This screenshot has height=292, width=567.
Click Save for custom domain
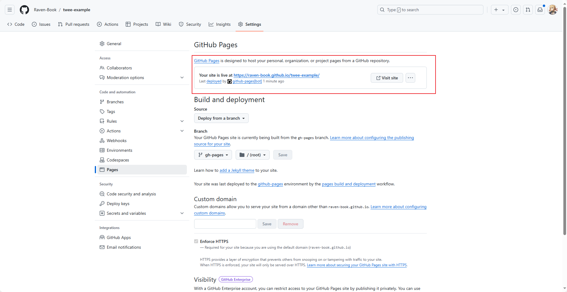(267, 224)
